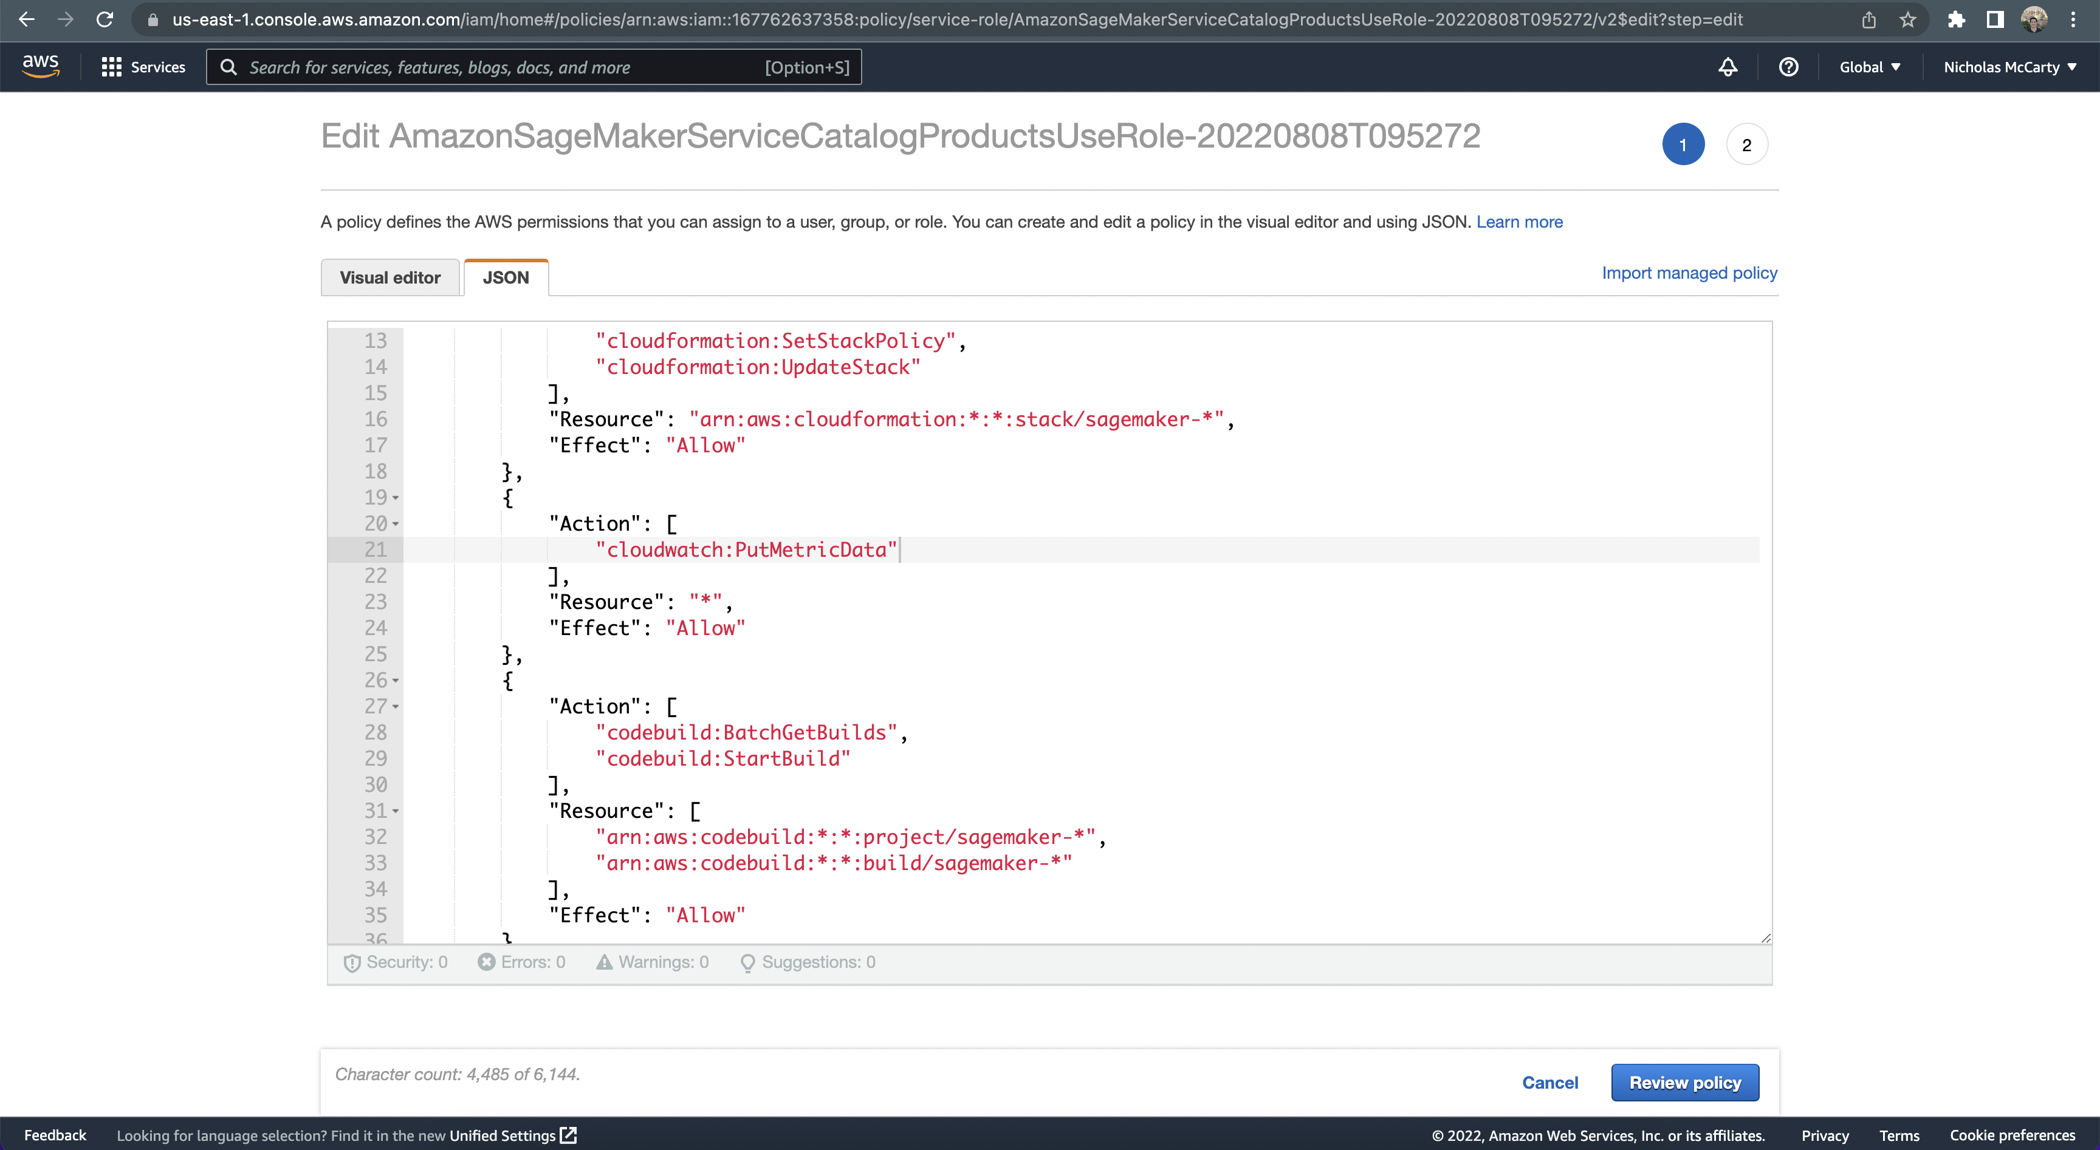Open the notifications bell
2100x1150 pixels.
[1728, 67]
